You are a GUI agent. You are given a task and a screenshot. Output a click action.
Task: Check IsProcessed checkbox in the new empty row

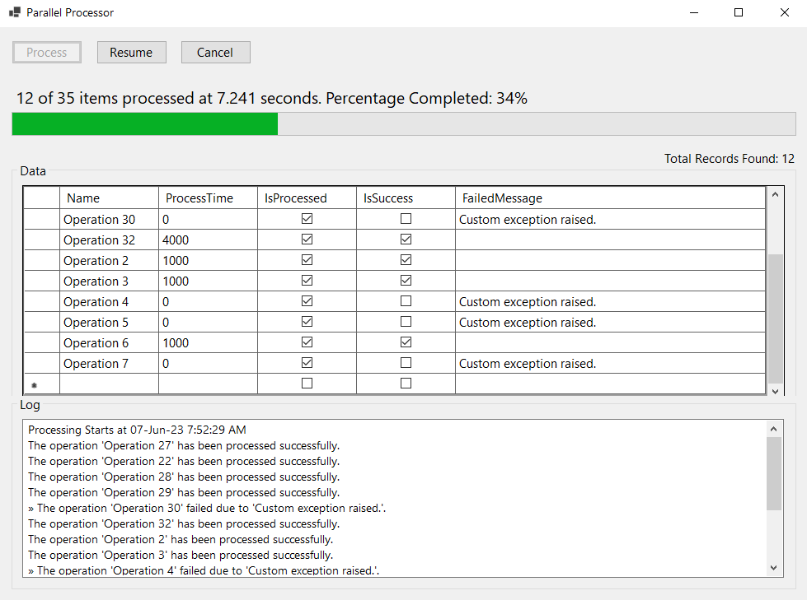[307, 384]
